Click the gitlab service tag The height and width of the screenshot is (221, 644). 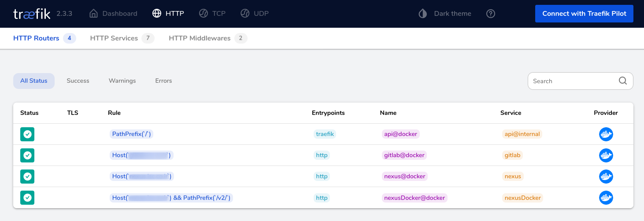tap(513, 155)
